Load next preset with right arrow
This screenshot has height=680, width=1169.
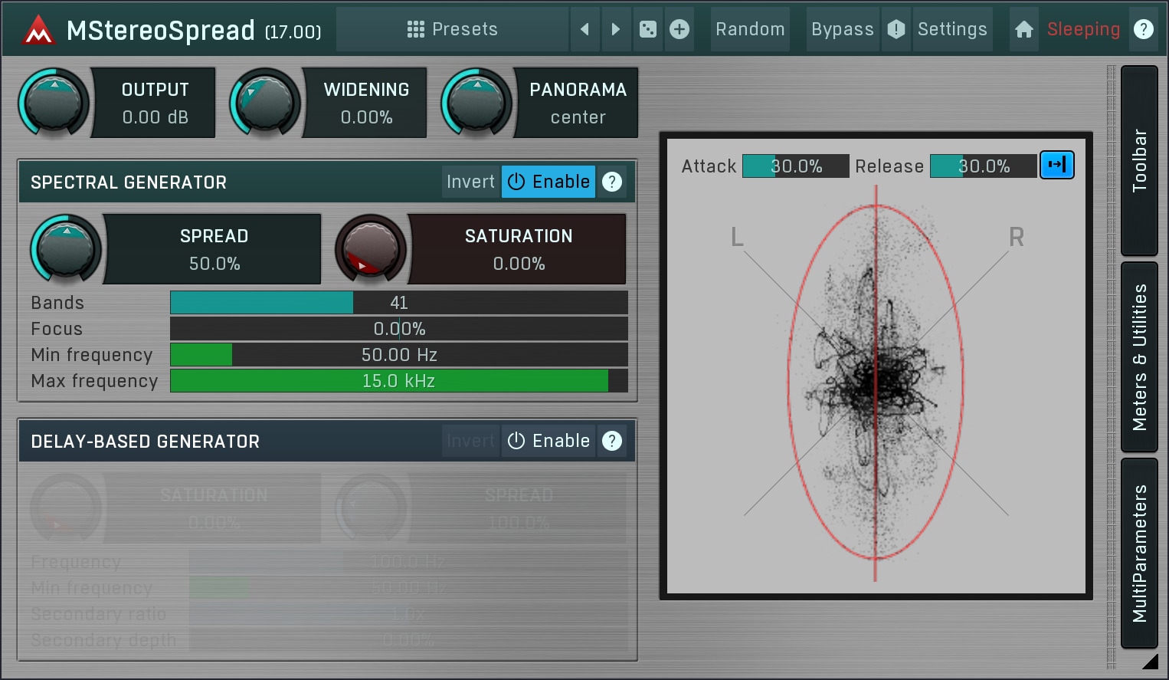tap(616, 29)
